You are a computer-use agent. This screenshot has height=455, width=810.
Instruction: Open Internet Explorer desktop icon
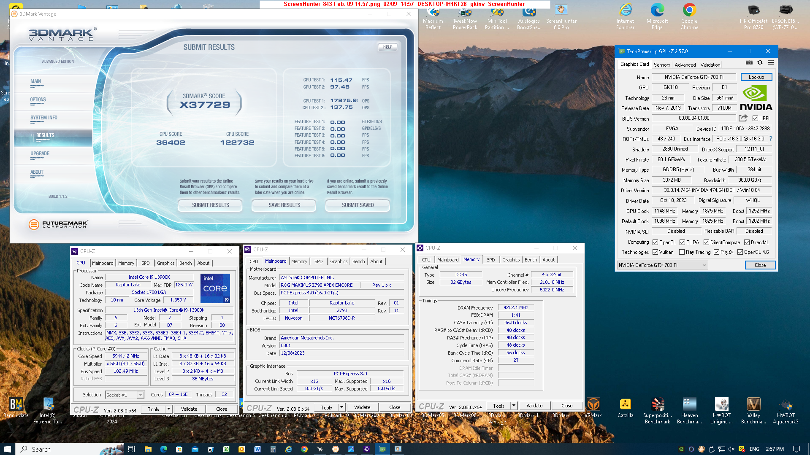pyautogui.click(x=625, y=17)
